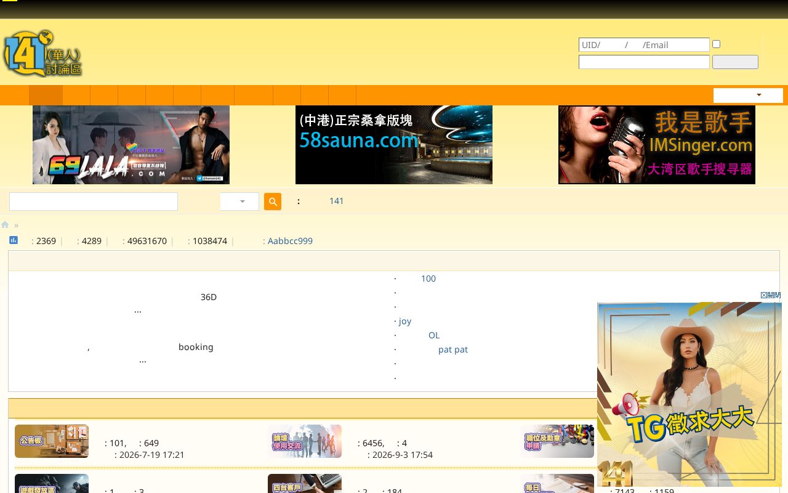Close the floating TG ad via 關閉
Screen dimensions: 788x493
770,295
